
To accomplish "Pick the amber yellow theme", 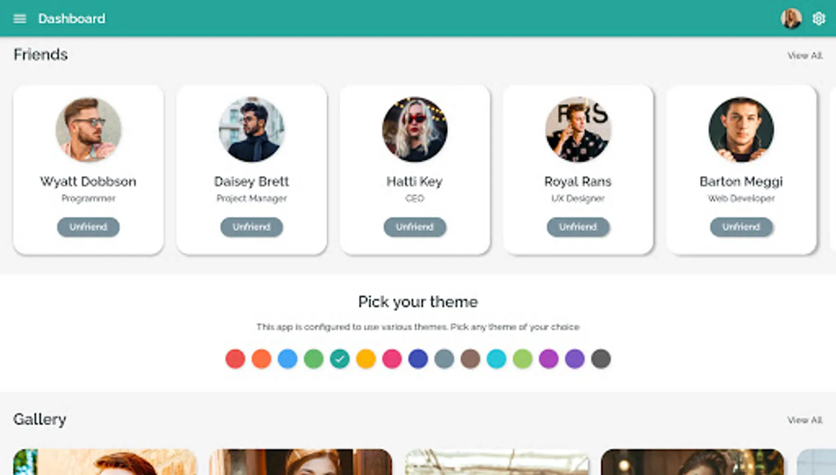I will click(x=366, y=359).
